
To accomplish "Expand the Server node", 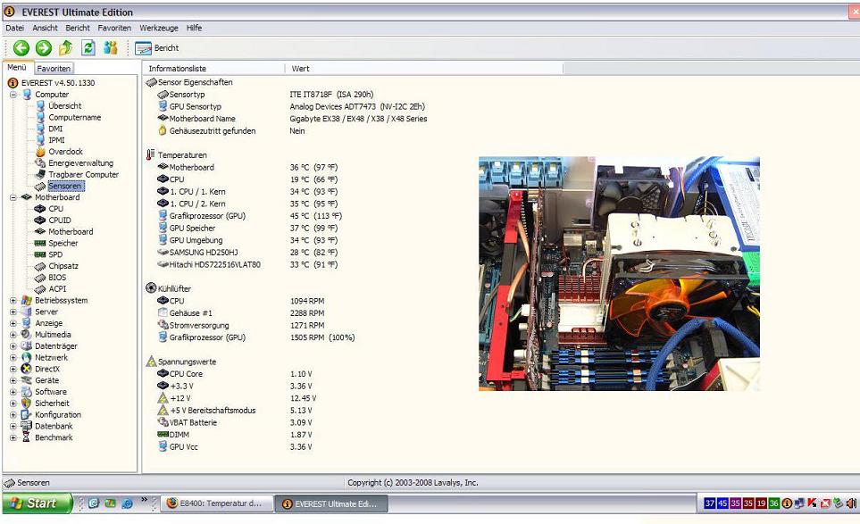I will [x=13, y=312].
